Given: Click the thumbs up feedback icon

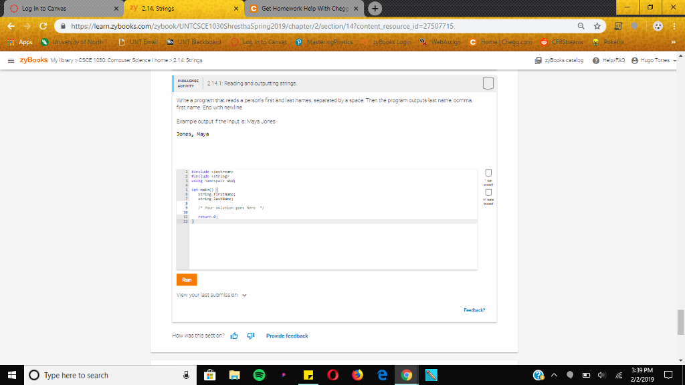Looking at the screenshot, I should coord(233,336).
